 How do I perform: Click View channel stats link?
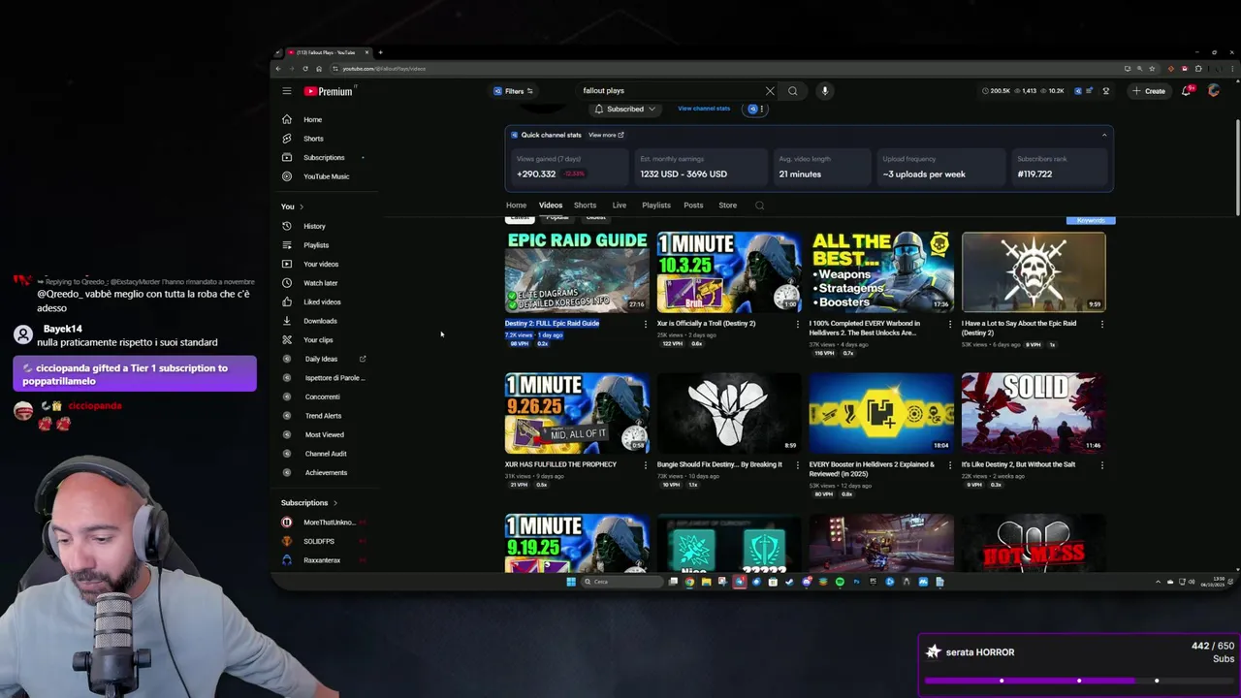(x=704, y=109)
